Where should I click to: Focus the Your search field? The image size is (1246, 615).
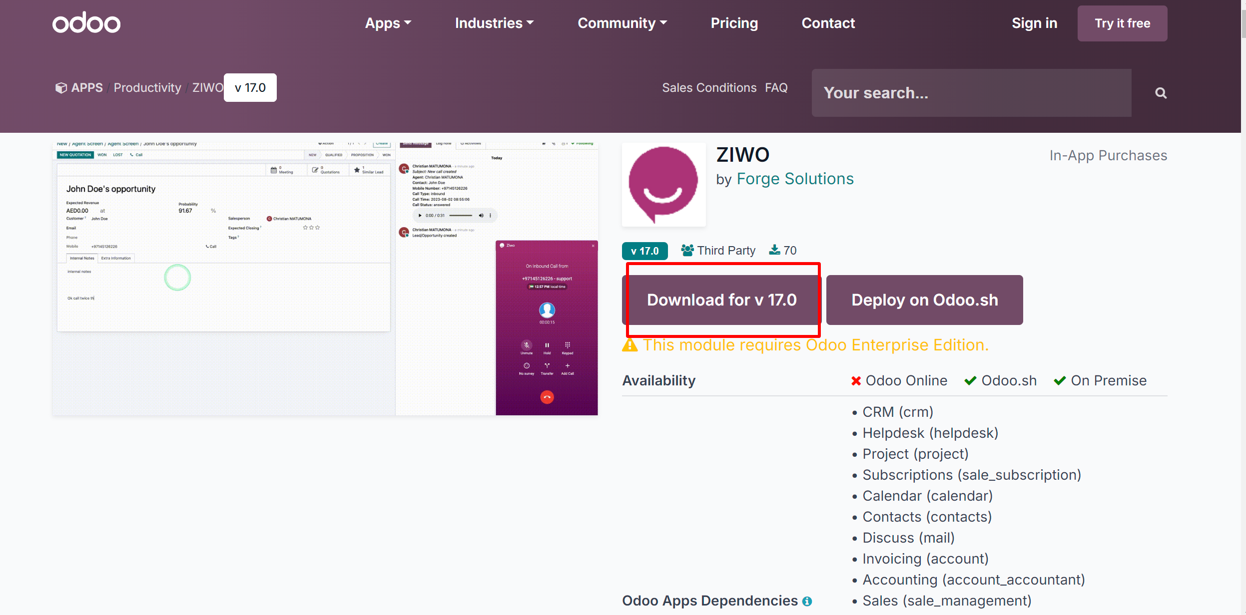[x=972, y=93]
